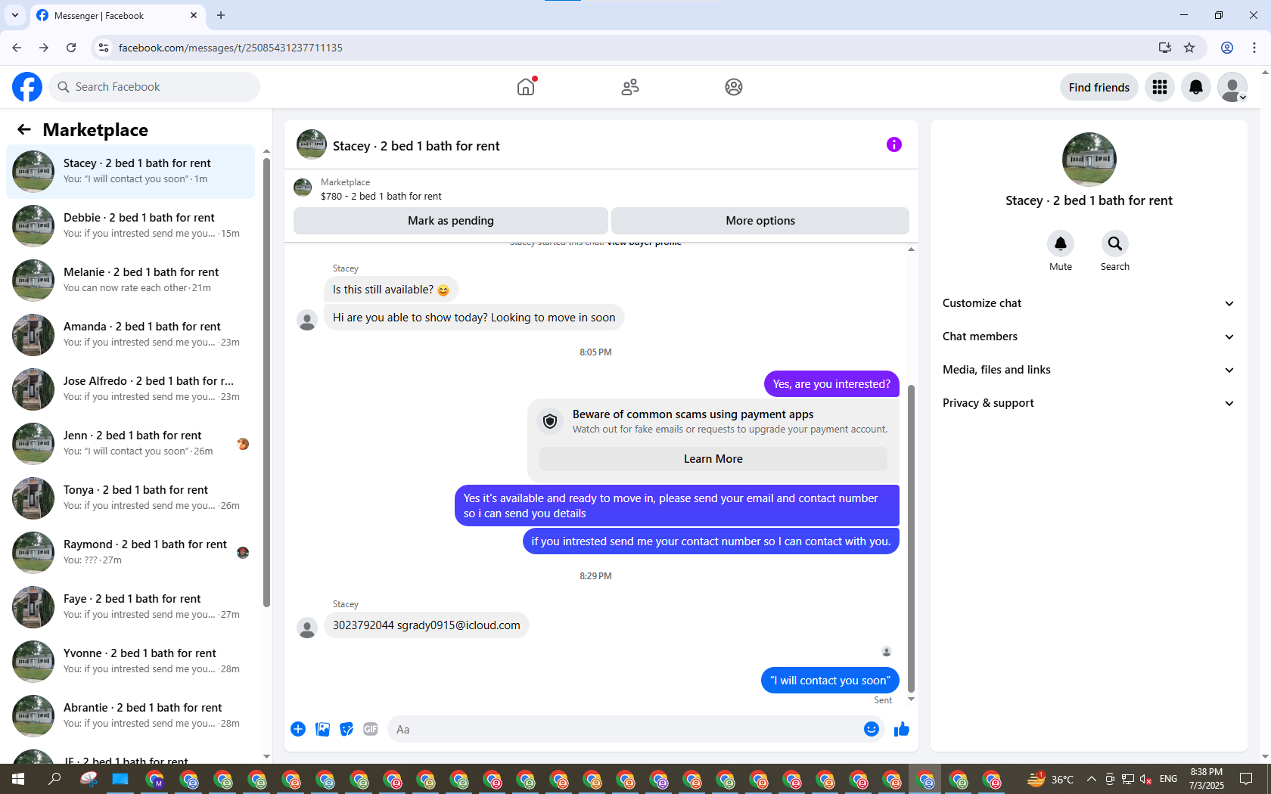Viewport: 1271px width, 794px height.
Task: Click Learn More about scams
Action: pyautogui.click(x=713, y=459)
